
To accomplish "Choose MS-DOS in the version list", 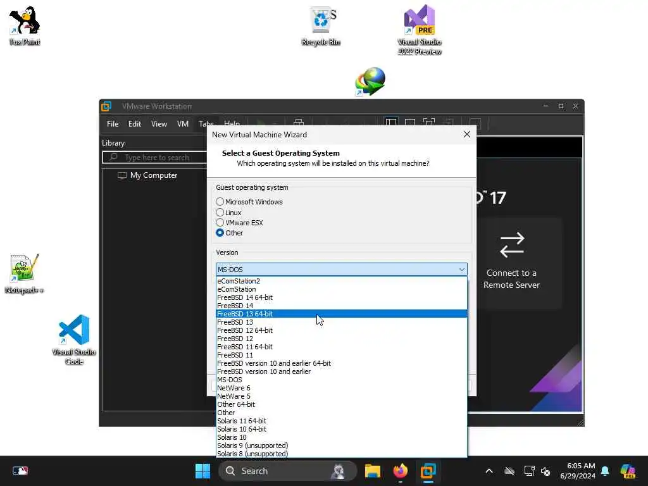I will pyautogui.click(x=341, y=380).
